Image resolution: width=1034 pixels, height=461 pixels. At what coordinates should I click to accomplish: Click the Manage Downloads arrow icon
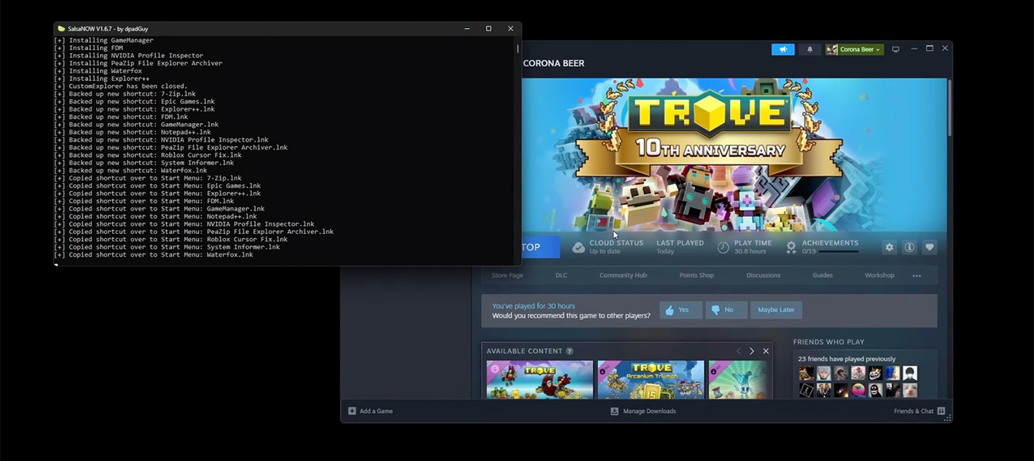point(614,411)
